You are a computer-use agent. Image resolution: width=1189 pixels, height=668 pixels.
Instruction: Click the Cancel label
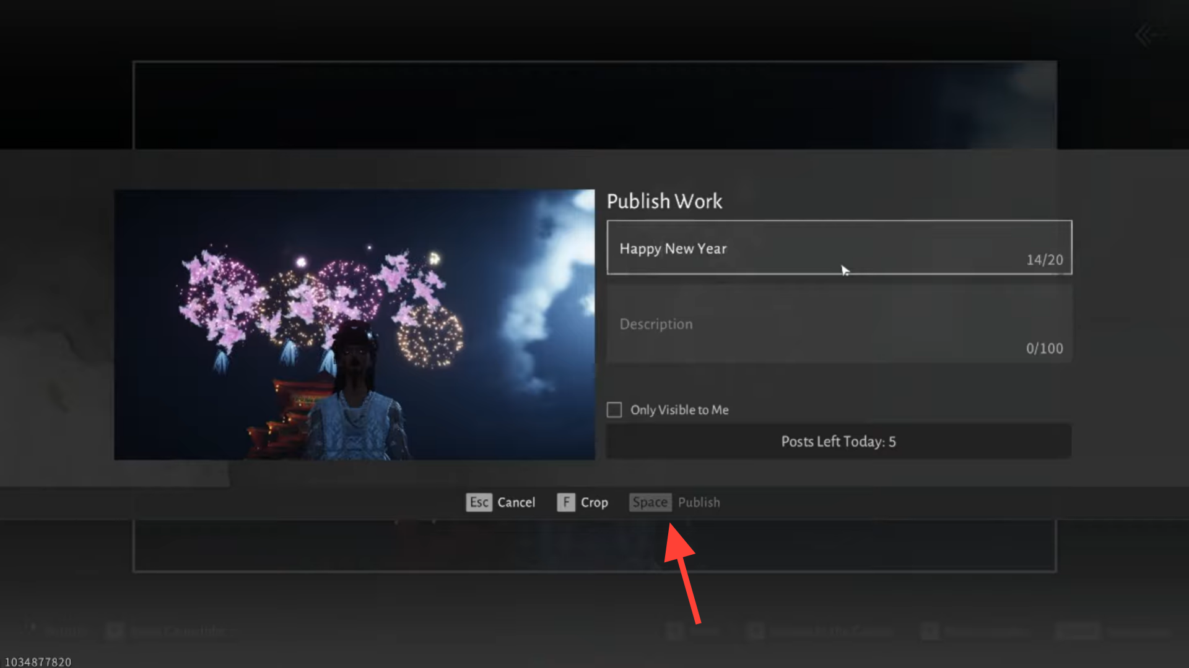click(x=516, y=502)
